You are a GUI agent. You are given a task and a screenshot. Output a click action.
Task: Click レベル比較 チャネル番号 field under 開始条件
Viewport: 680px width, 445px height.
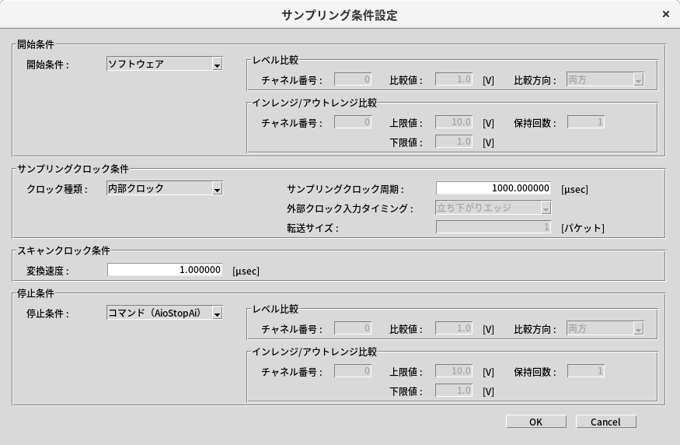353,79
